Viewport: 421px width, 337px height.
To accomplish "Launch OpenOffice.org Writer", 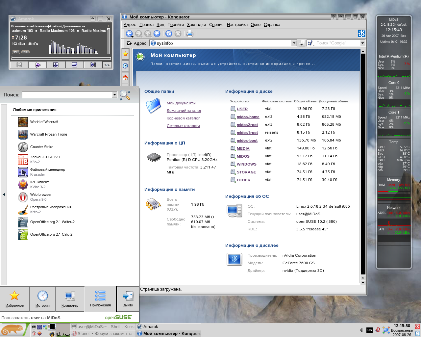I will 46,222.
